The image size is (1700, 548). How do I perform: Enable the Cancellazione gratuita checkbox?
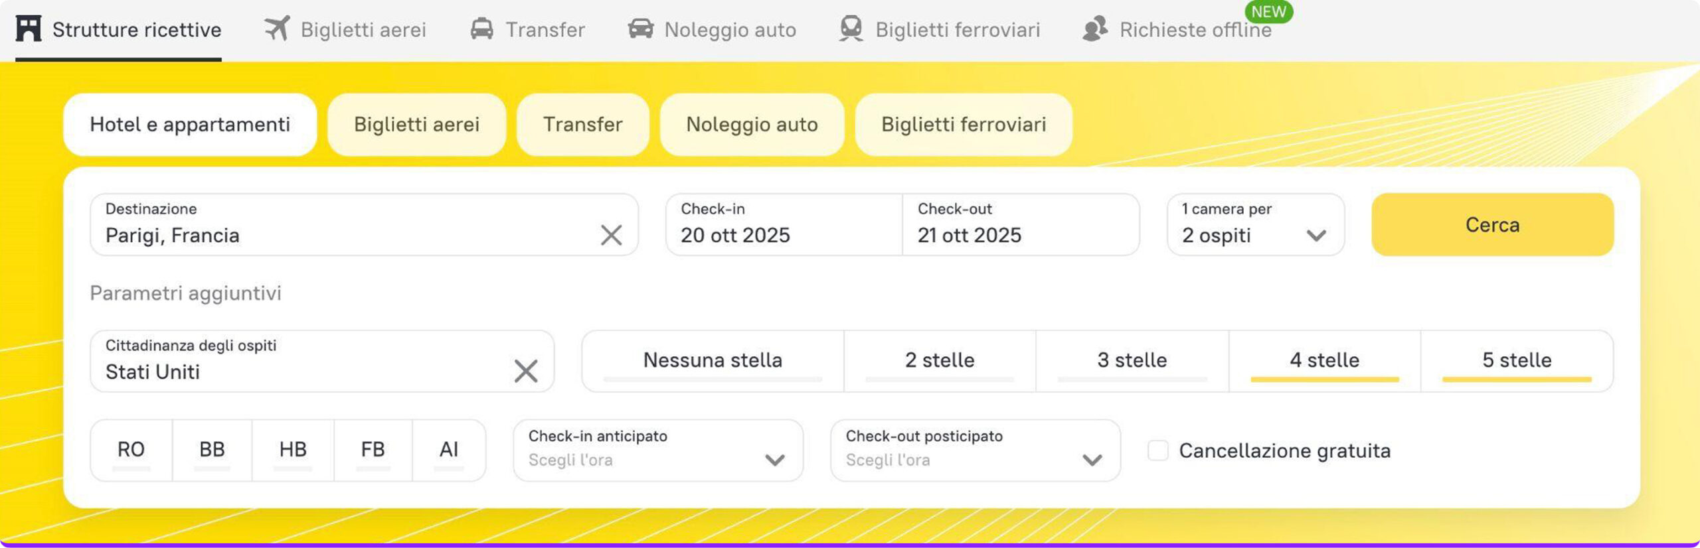point(1158,450)
